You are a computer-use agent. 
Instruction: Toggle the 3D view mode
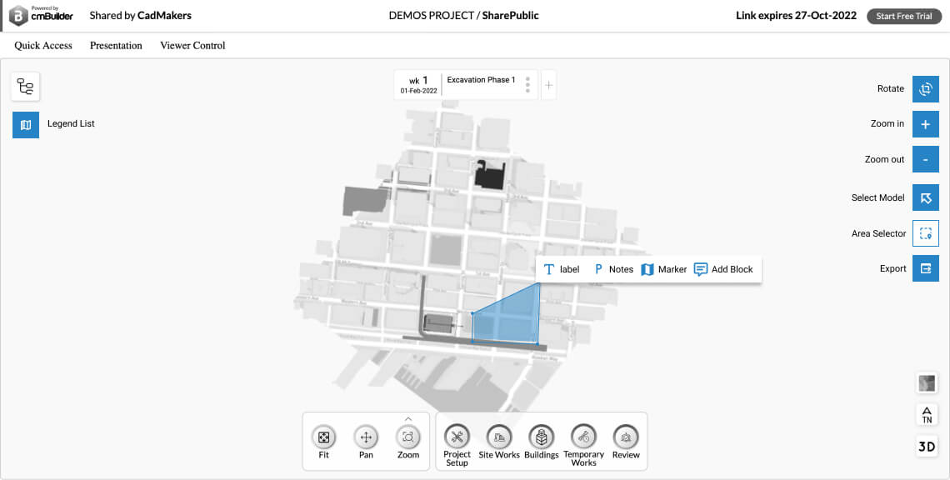pyautogui.click(x=926, y=447)
